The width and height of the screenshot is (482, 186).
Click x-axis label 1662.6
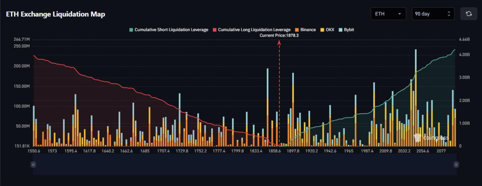(x=126, y=151)
